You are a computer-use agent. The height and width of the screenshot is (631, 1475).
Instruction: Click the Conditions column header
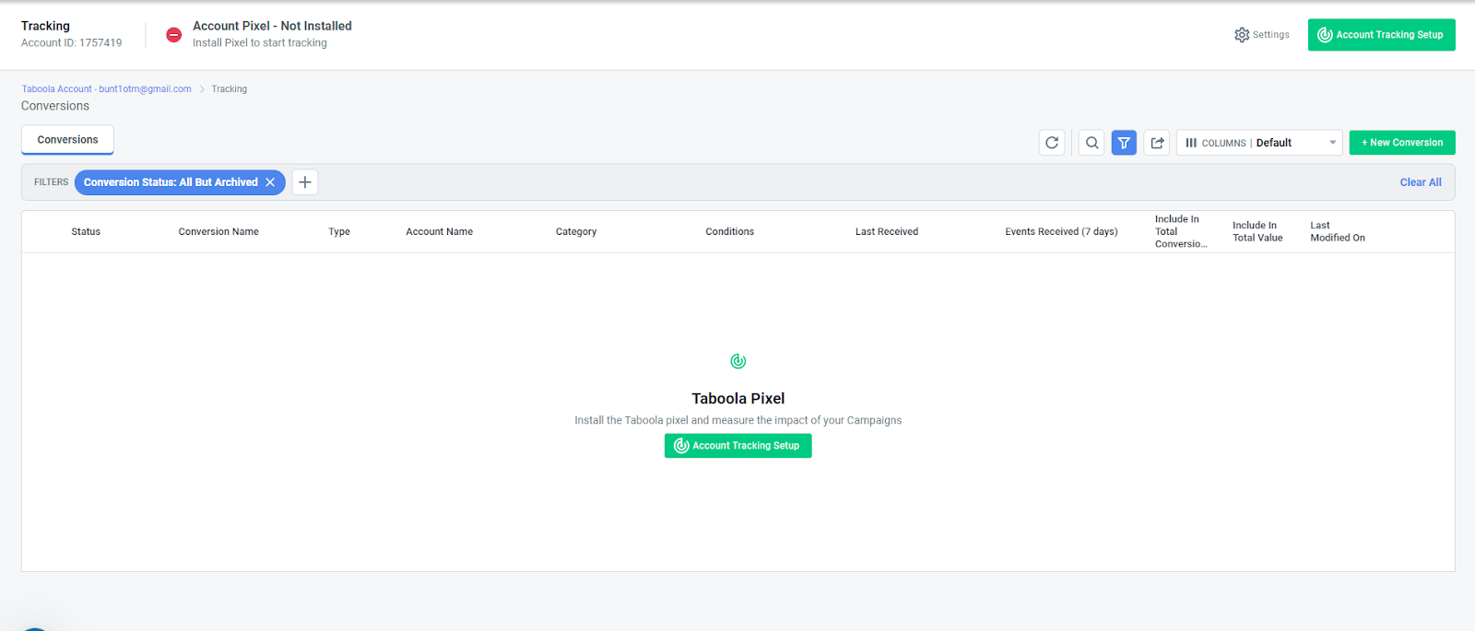click(x=730, y=232)
